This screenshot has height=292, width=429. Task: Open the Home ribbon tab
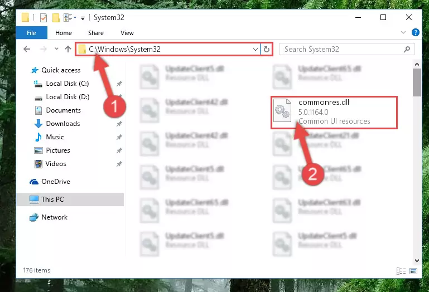click(64, 33)
